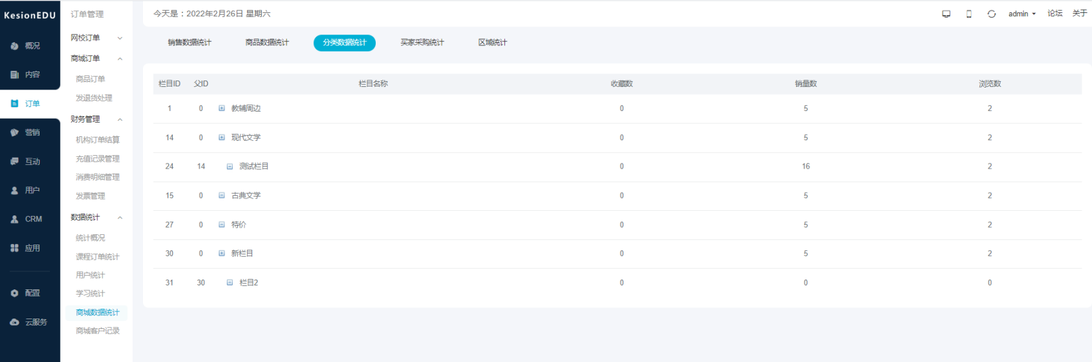Click the 销量数 column header
The width and height of the screenshot is (1092, 362).
click(805, 84)
